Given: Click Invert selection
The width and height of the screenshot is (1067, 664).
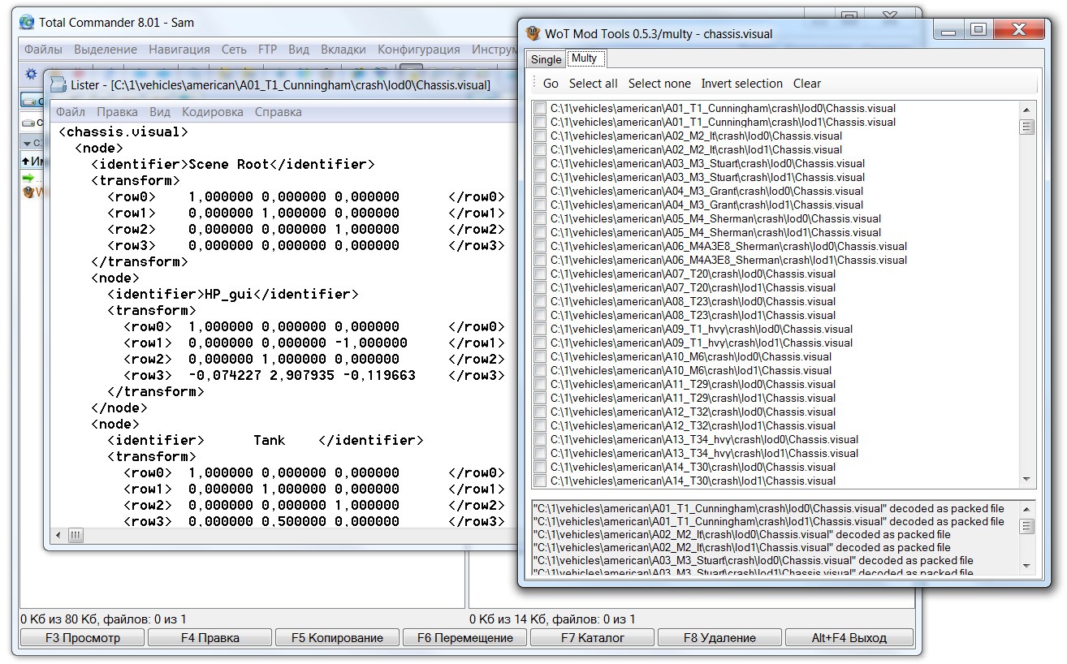Looking at the screenshot, I should (x=741, y=84).
